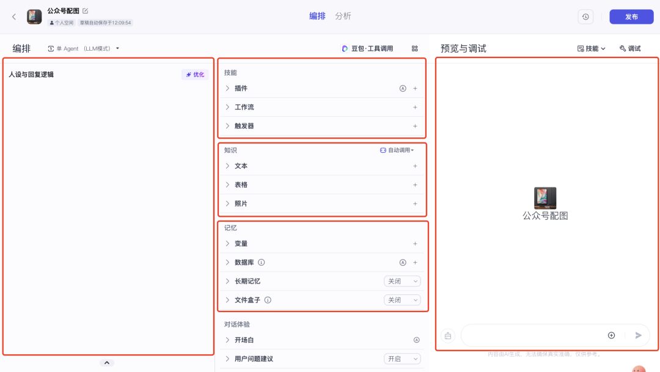Click the back arrow at top left
The image size is (660, 372).
pos(14,16)
